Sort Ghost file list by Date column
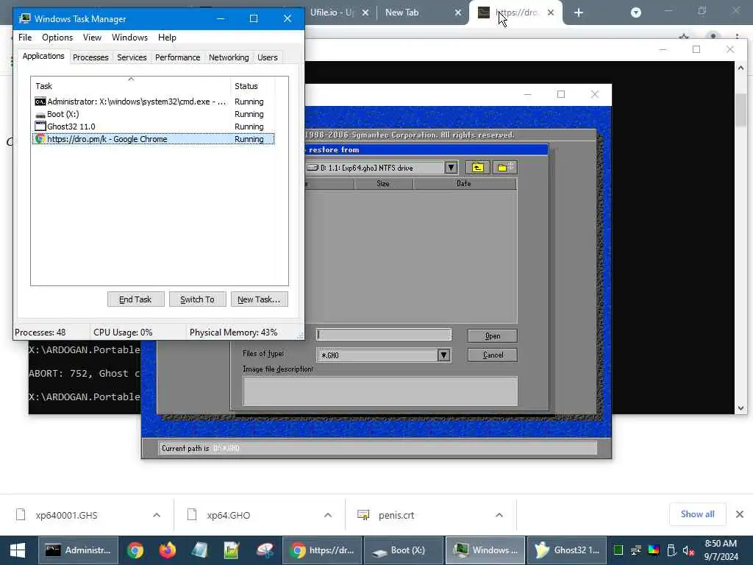 464,183
